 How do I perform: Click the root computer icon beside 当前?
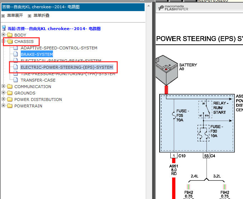4,28
